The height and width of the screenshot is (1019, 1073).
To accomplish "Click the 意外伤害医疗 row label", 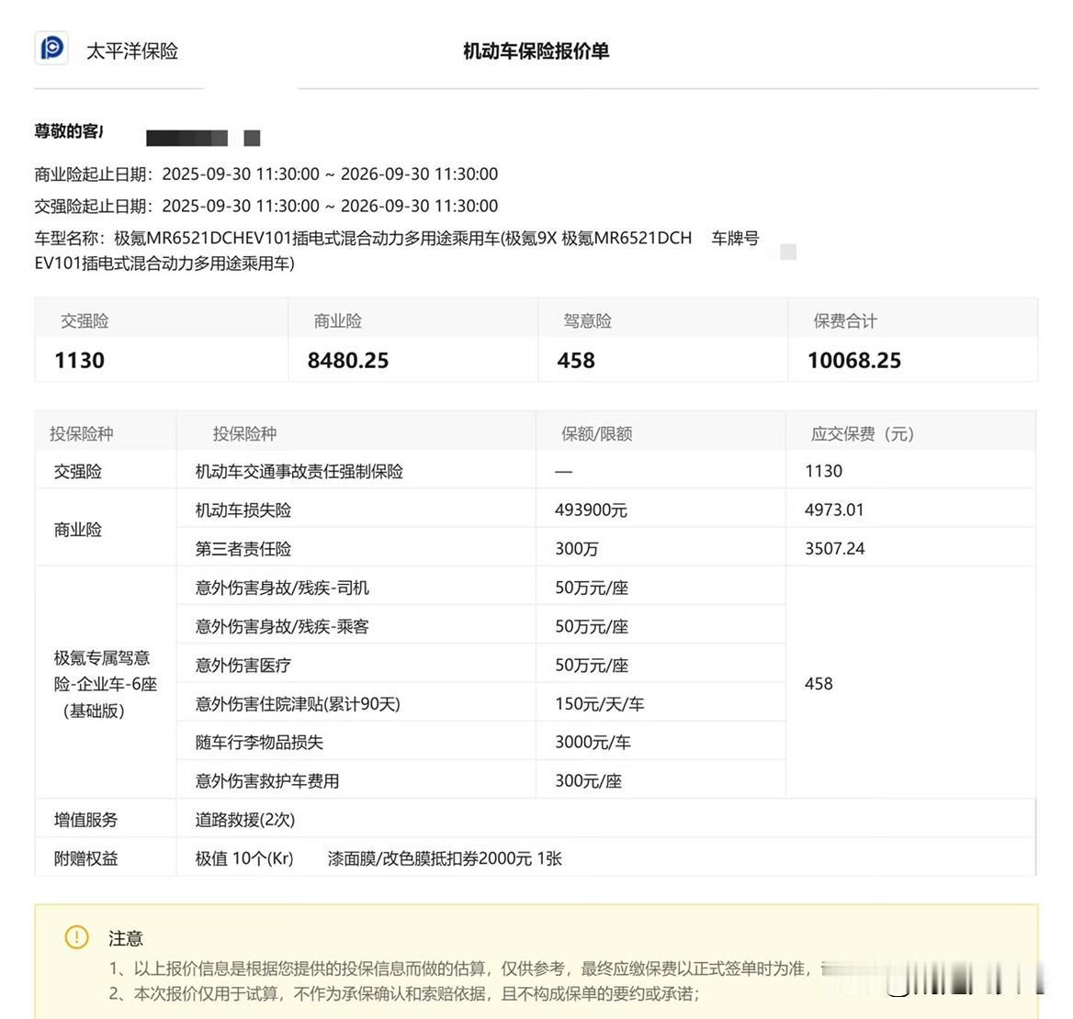I will pyautogui.click(x=243, y=666).
